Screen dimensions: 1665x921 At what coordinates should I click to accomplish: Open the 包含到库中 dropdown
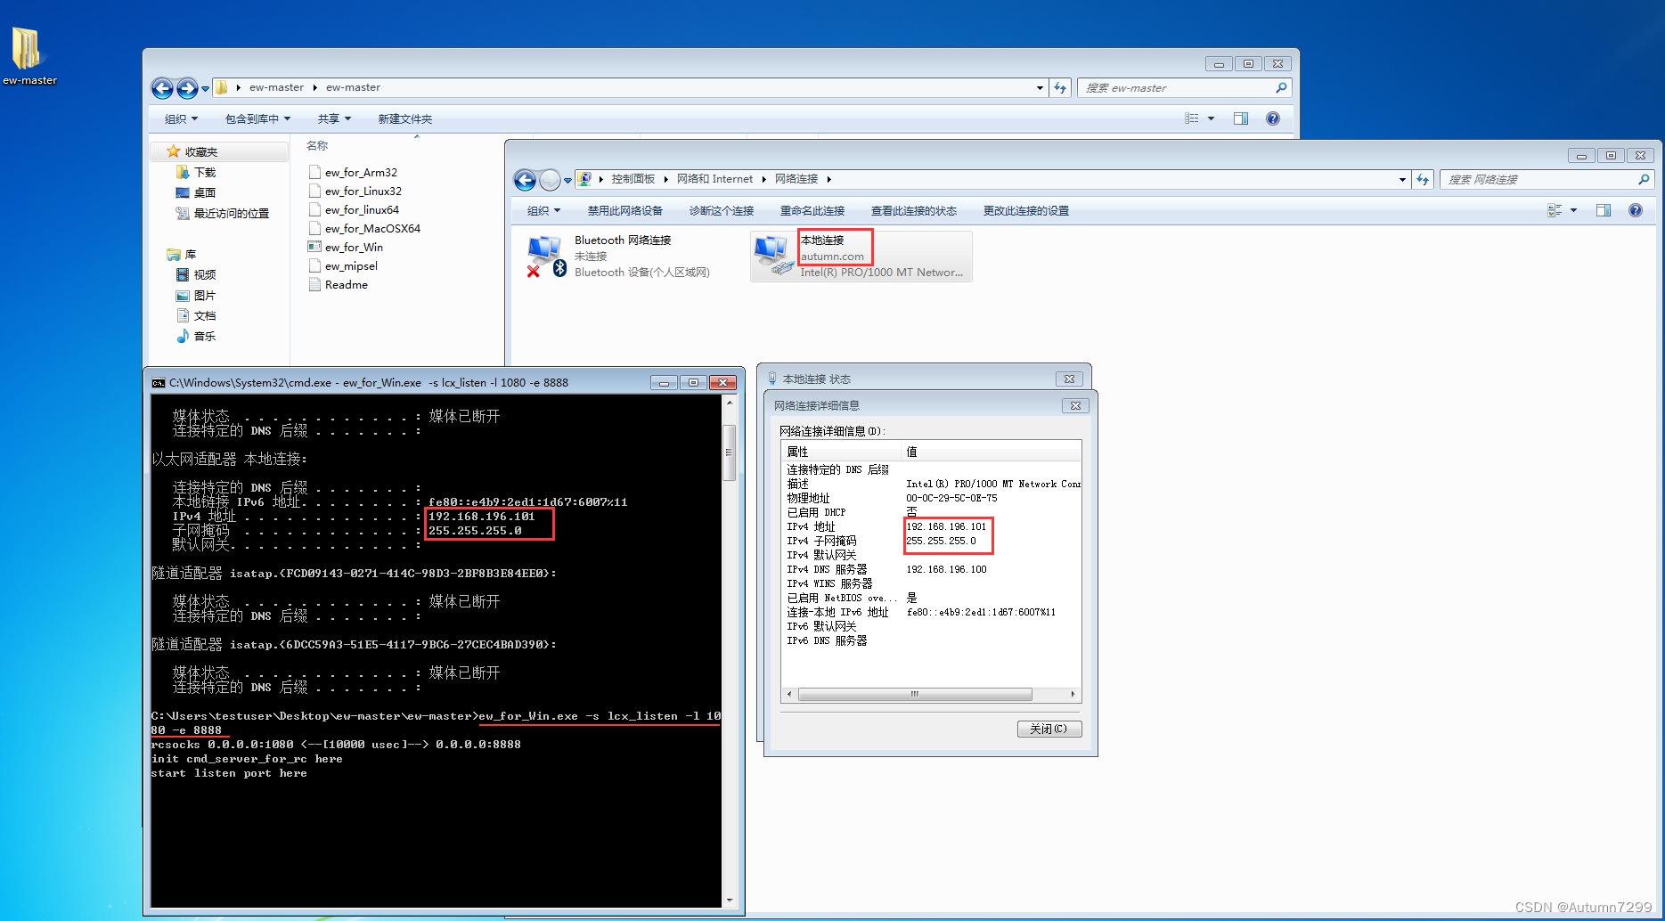[x=257, y=119]
